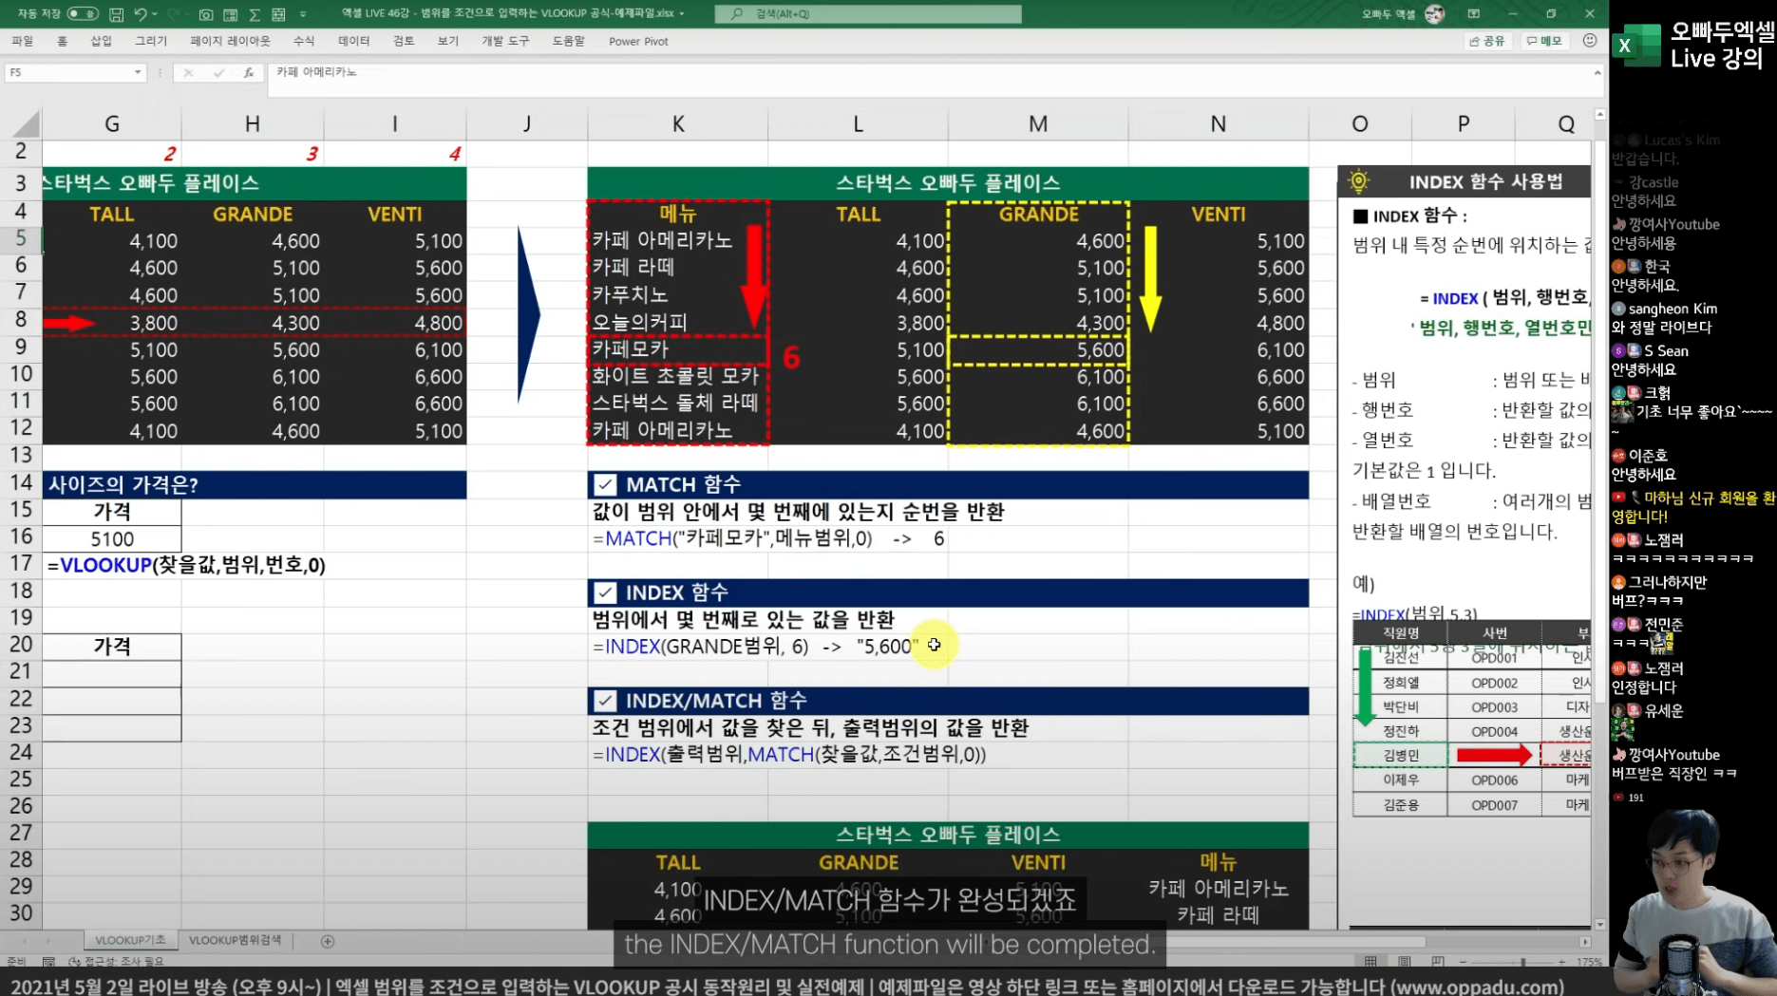Select column K header
Viewport: 1777px width, 996px height.
[x=677, y=123]
